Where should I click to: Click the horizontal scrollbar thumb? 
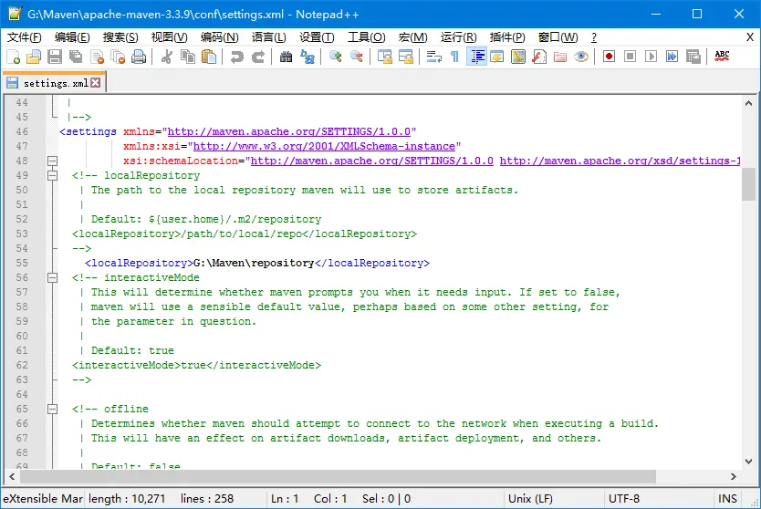(x=338, y=476)
